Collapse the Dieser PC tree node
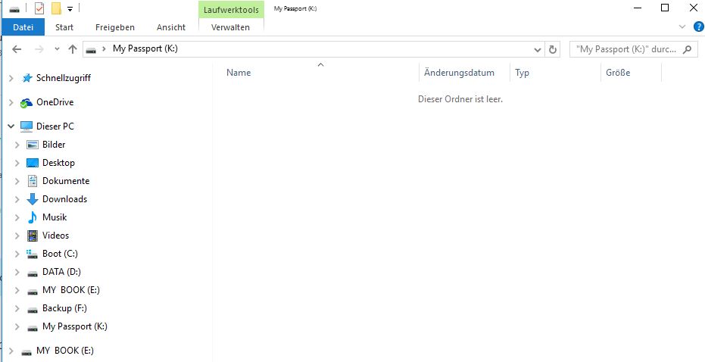 [x=11, y=126]
